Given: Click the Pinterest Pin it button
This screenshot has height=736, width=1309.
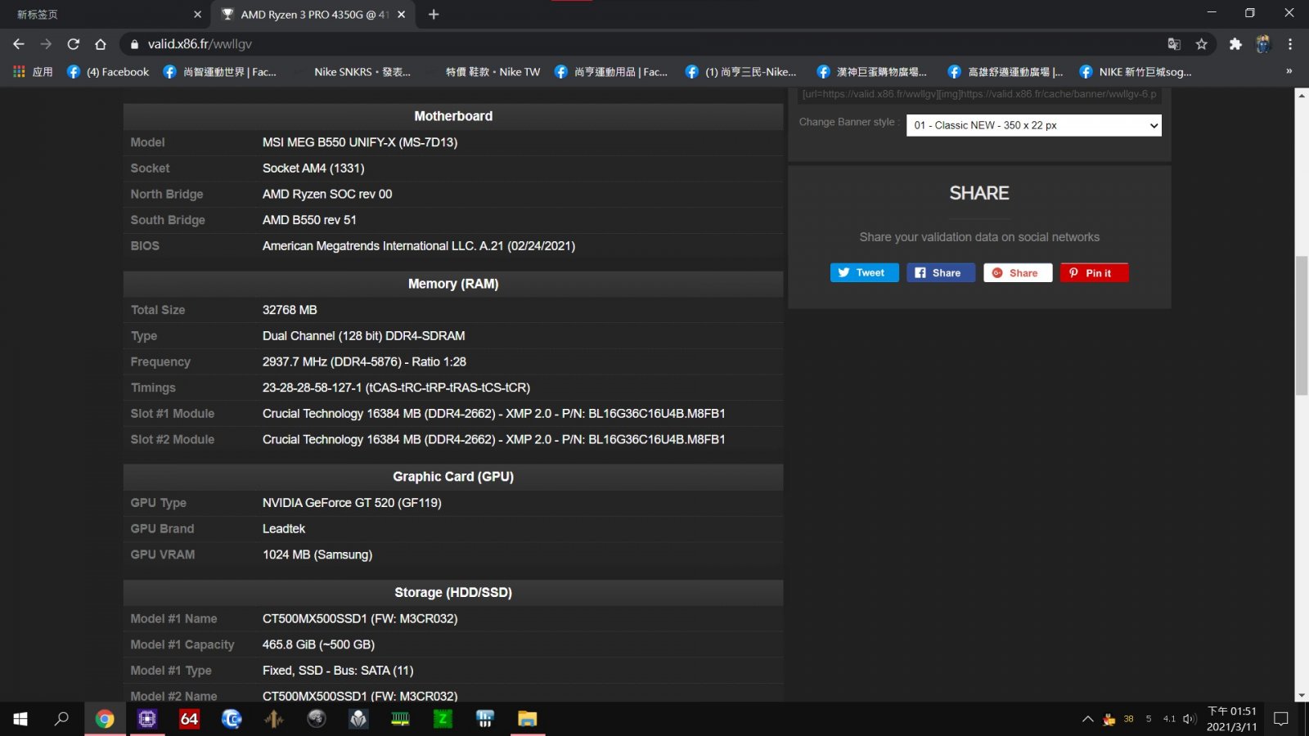Looking at the screenshot, I should 1094,272.
